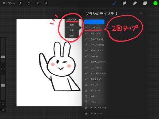Screen dimensions: 159x119
Task: Open the Adjustments magic wand menu
Action: point(29,3)
